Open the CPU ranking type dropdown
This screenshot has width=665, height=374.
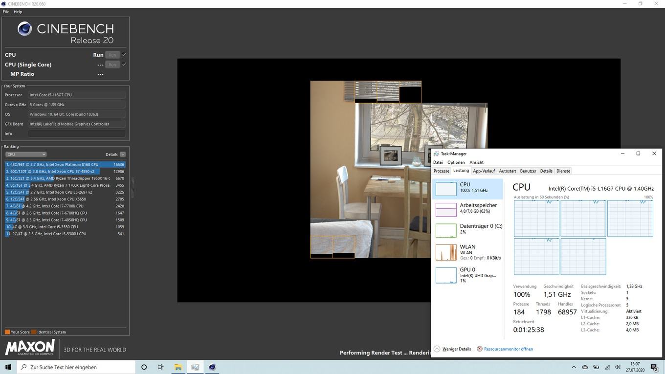(26, 154)
